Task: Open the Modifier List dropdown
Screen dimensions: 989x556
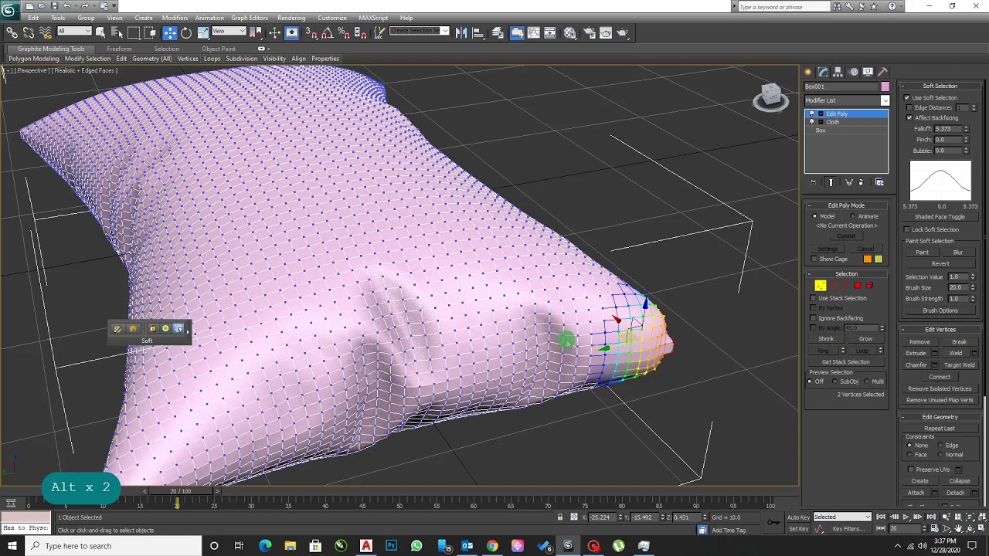Action: [x=847, y=100]
